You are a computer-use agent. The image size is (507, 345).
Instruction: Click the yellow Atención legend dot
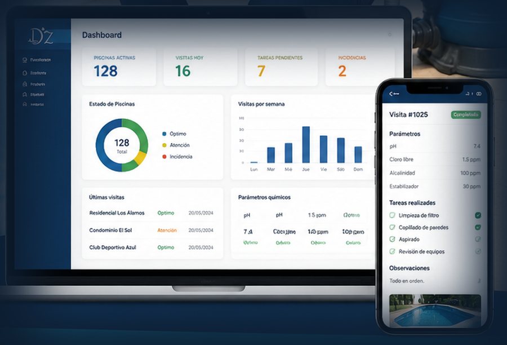164,145
